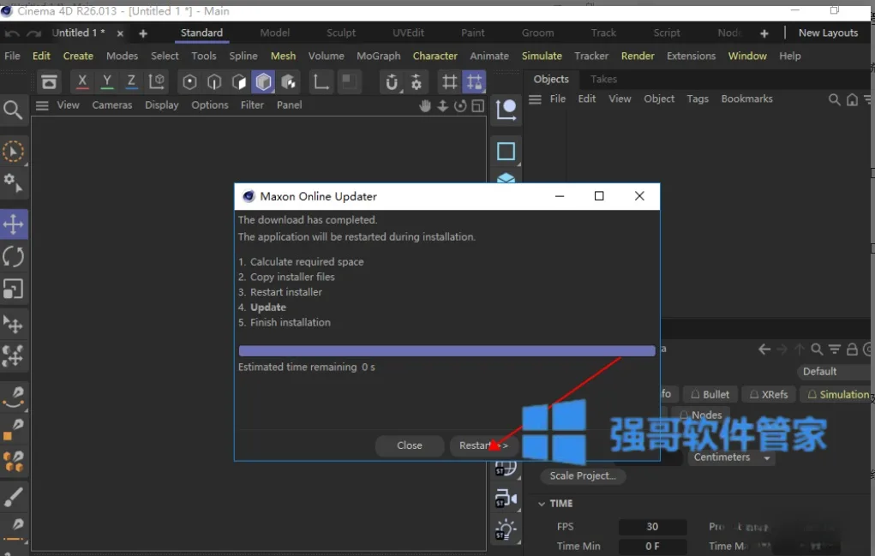This screenshot has width=875, height=556.
Task: Select the Bullet attributes tab
Action: 710,394
